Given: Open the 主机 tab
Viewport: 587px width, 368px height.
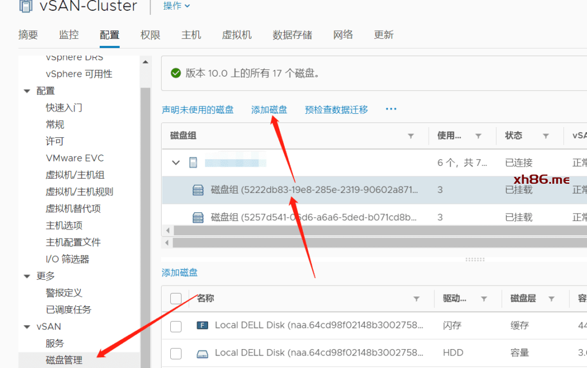Looking at the screenshot, I should click(191, 35).
